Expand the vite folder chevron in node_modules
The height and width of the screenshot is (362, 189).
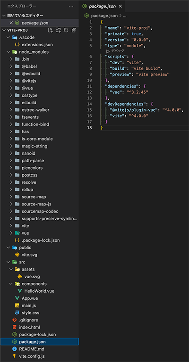coord(11,226)
